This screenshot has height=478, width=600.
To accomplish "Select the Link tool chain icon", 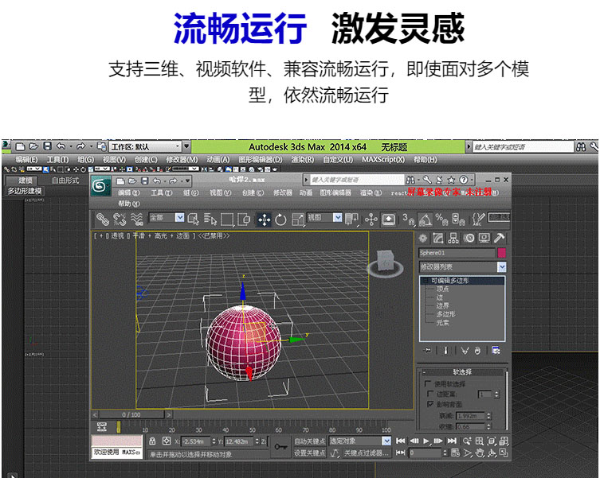I will pyautogui.click(x=102, y=220).
